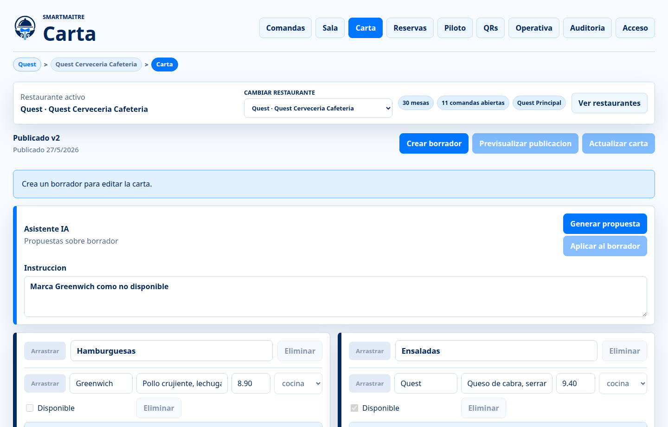Viewport: 668px width, 427px height.
Task: Edit the Greenwich item name field
Action: pyautogui.click(x=101, y=383)
